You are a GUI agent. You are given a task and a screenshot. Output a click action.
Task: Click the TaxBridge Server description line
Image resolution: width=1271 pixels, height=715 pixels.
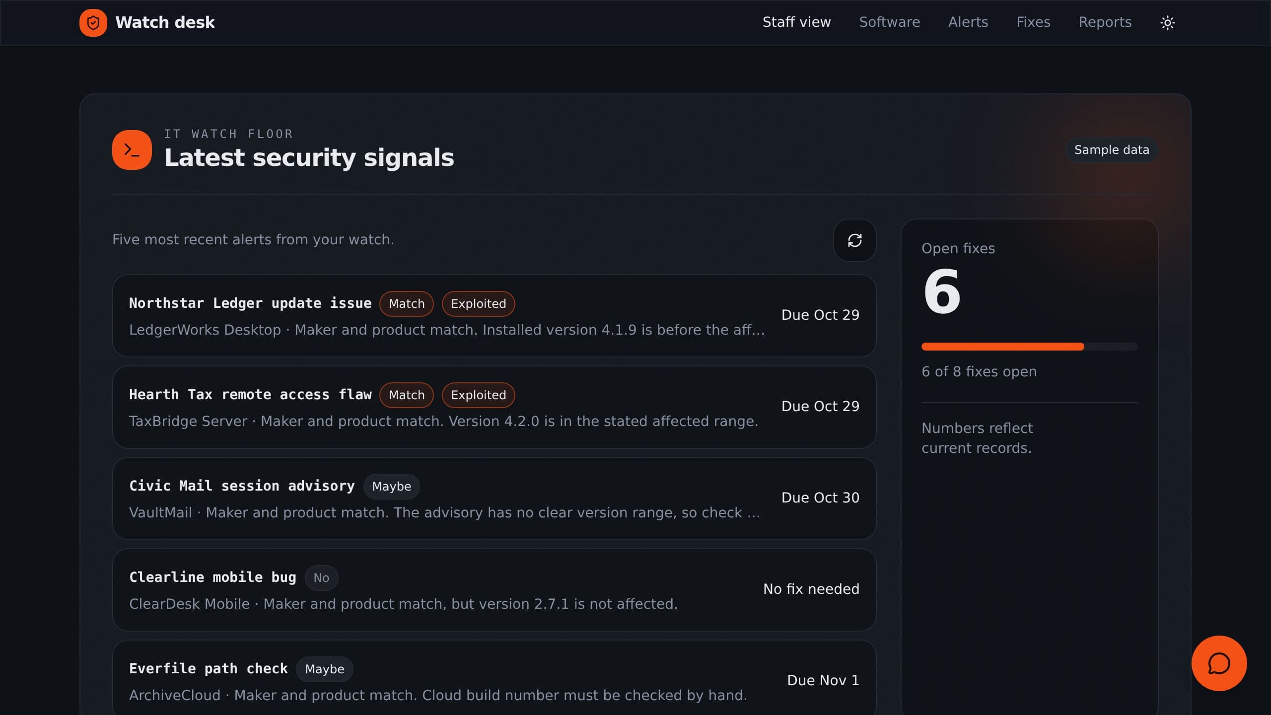coord(443,421)
